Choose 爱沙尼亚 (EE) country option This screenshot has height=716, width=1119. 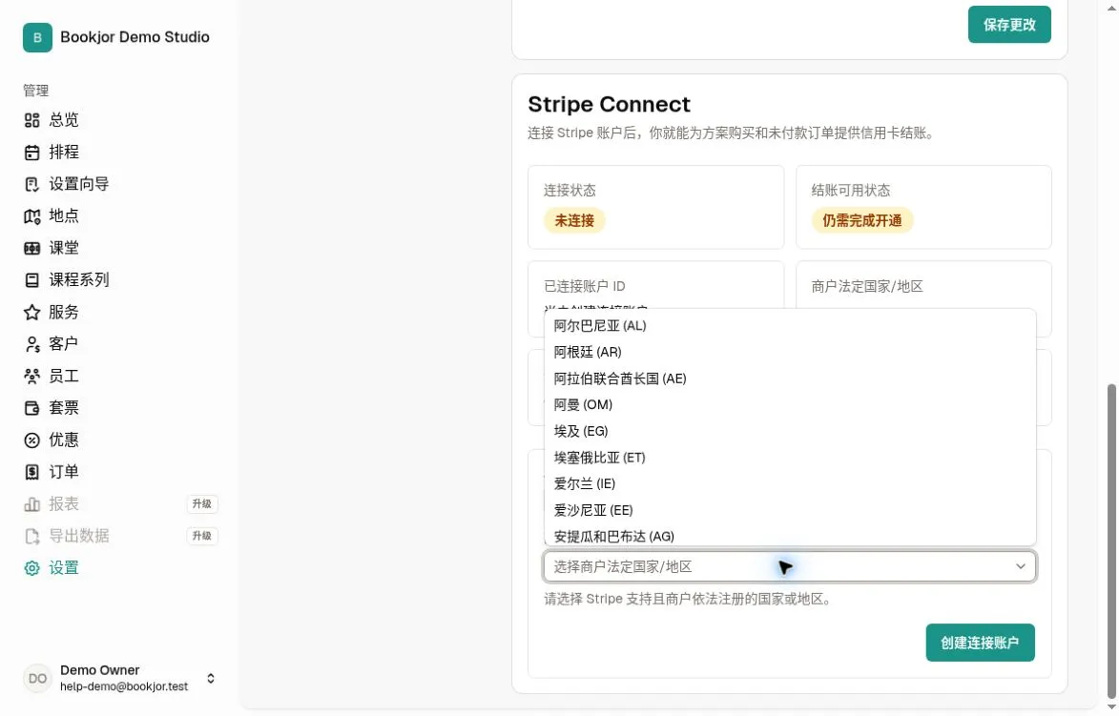789,510
